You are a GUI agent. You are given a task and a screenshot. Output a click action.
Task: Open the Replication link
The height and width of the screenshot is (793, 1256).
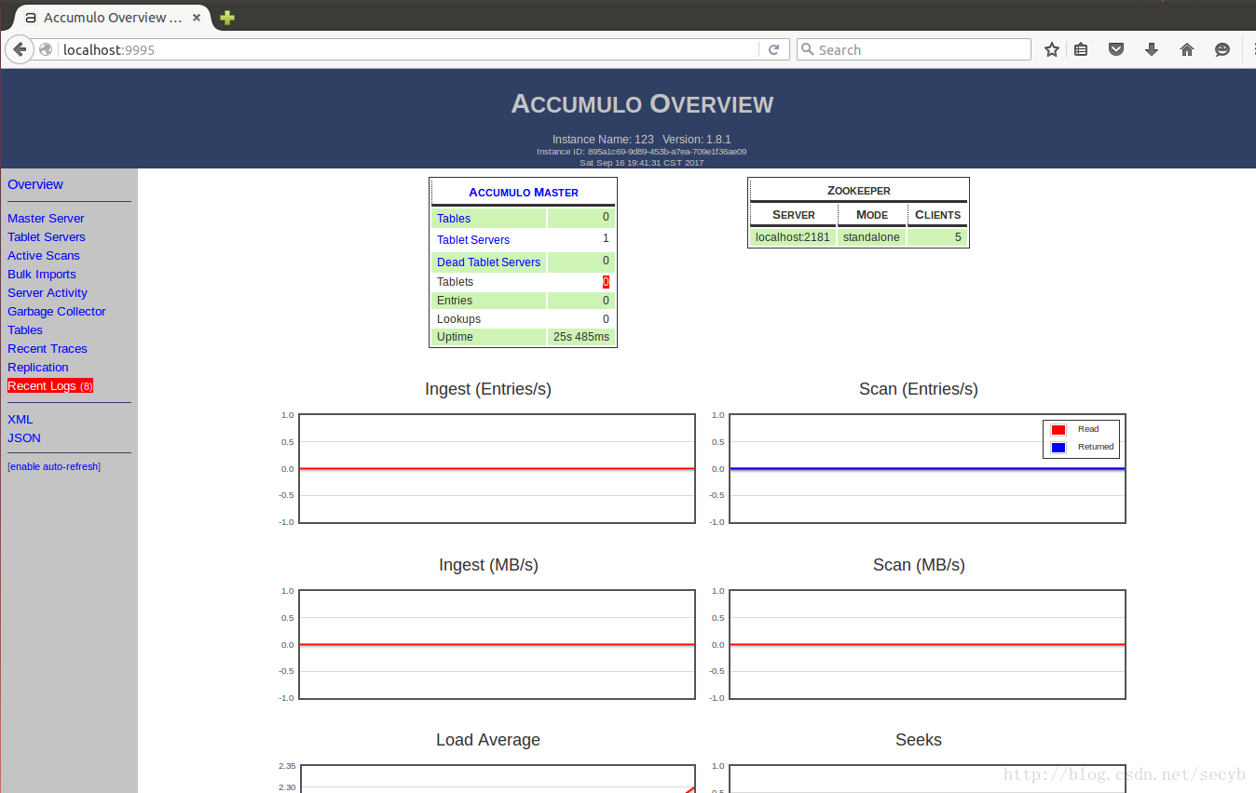point(38,367)
